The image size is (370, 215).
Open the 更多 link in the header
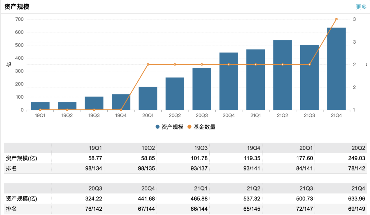click(361, 7)
